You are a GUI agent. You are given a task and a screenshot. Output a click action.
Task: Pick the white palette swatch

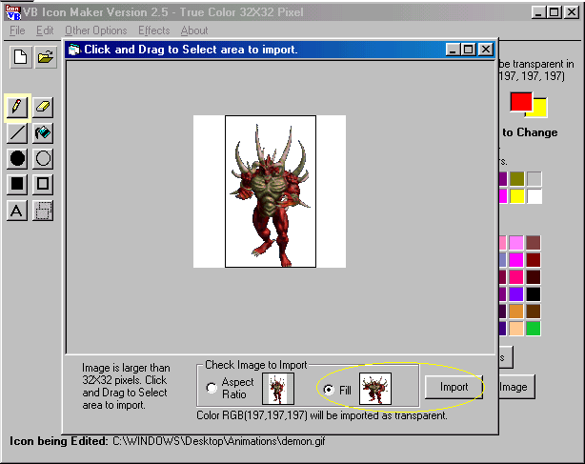[535, 196]
